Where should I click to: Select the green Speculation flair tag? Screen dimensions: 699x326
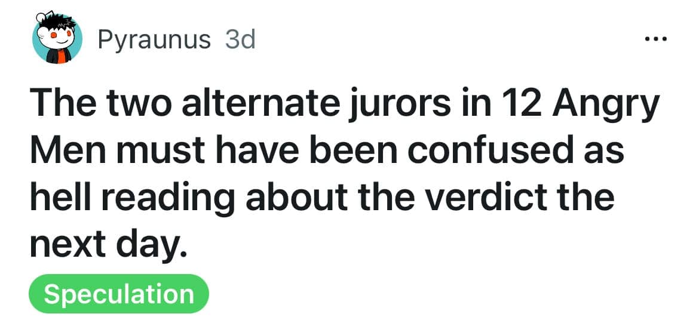119,294
